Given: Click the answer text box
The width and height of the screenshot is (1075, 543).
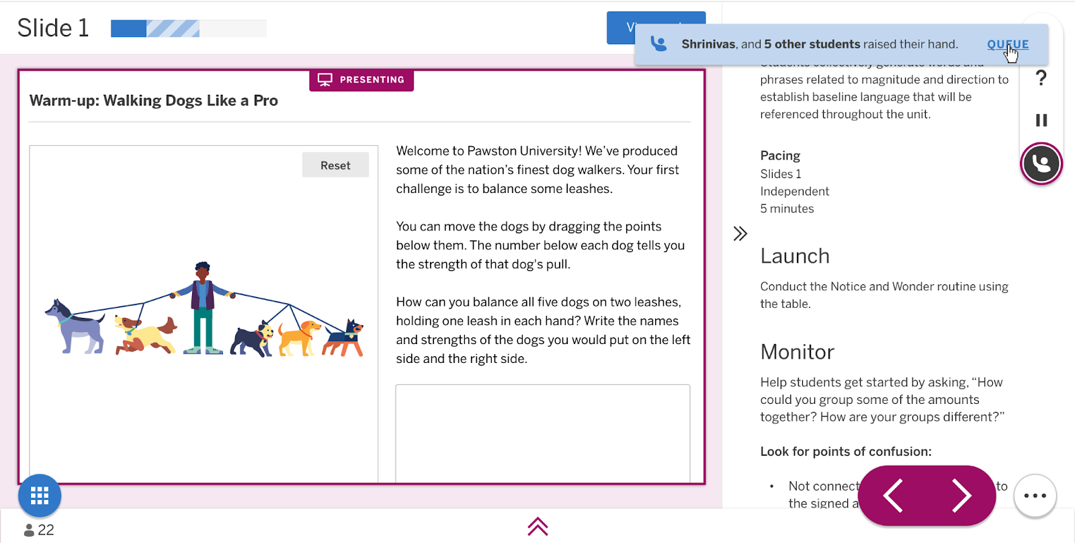Looking at the screenshot, I should pyautogui.click(x=543, y=433).
